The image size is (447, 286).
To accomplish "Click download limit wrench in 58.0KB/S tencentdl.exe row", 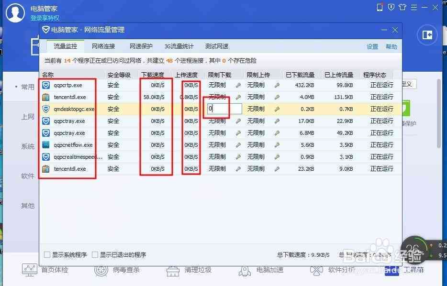I will pyautogui.click(x=238, y=97).
